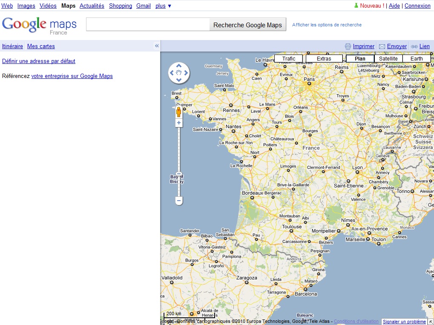The height and width of the screenshot is (325, 434).
Task: Open the 'plus' dropdown menu
Action: click(x=163, y=6)
